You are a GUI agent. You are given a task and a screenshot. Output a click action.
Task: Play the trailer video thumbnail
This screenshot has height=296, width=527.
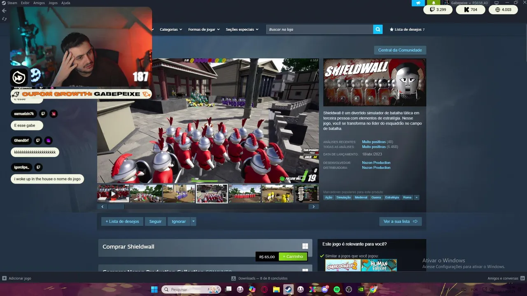[x=113, y=194]
